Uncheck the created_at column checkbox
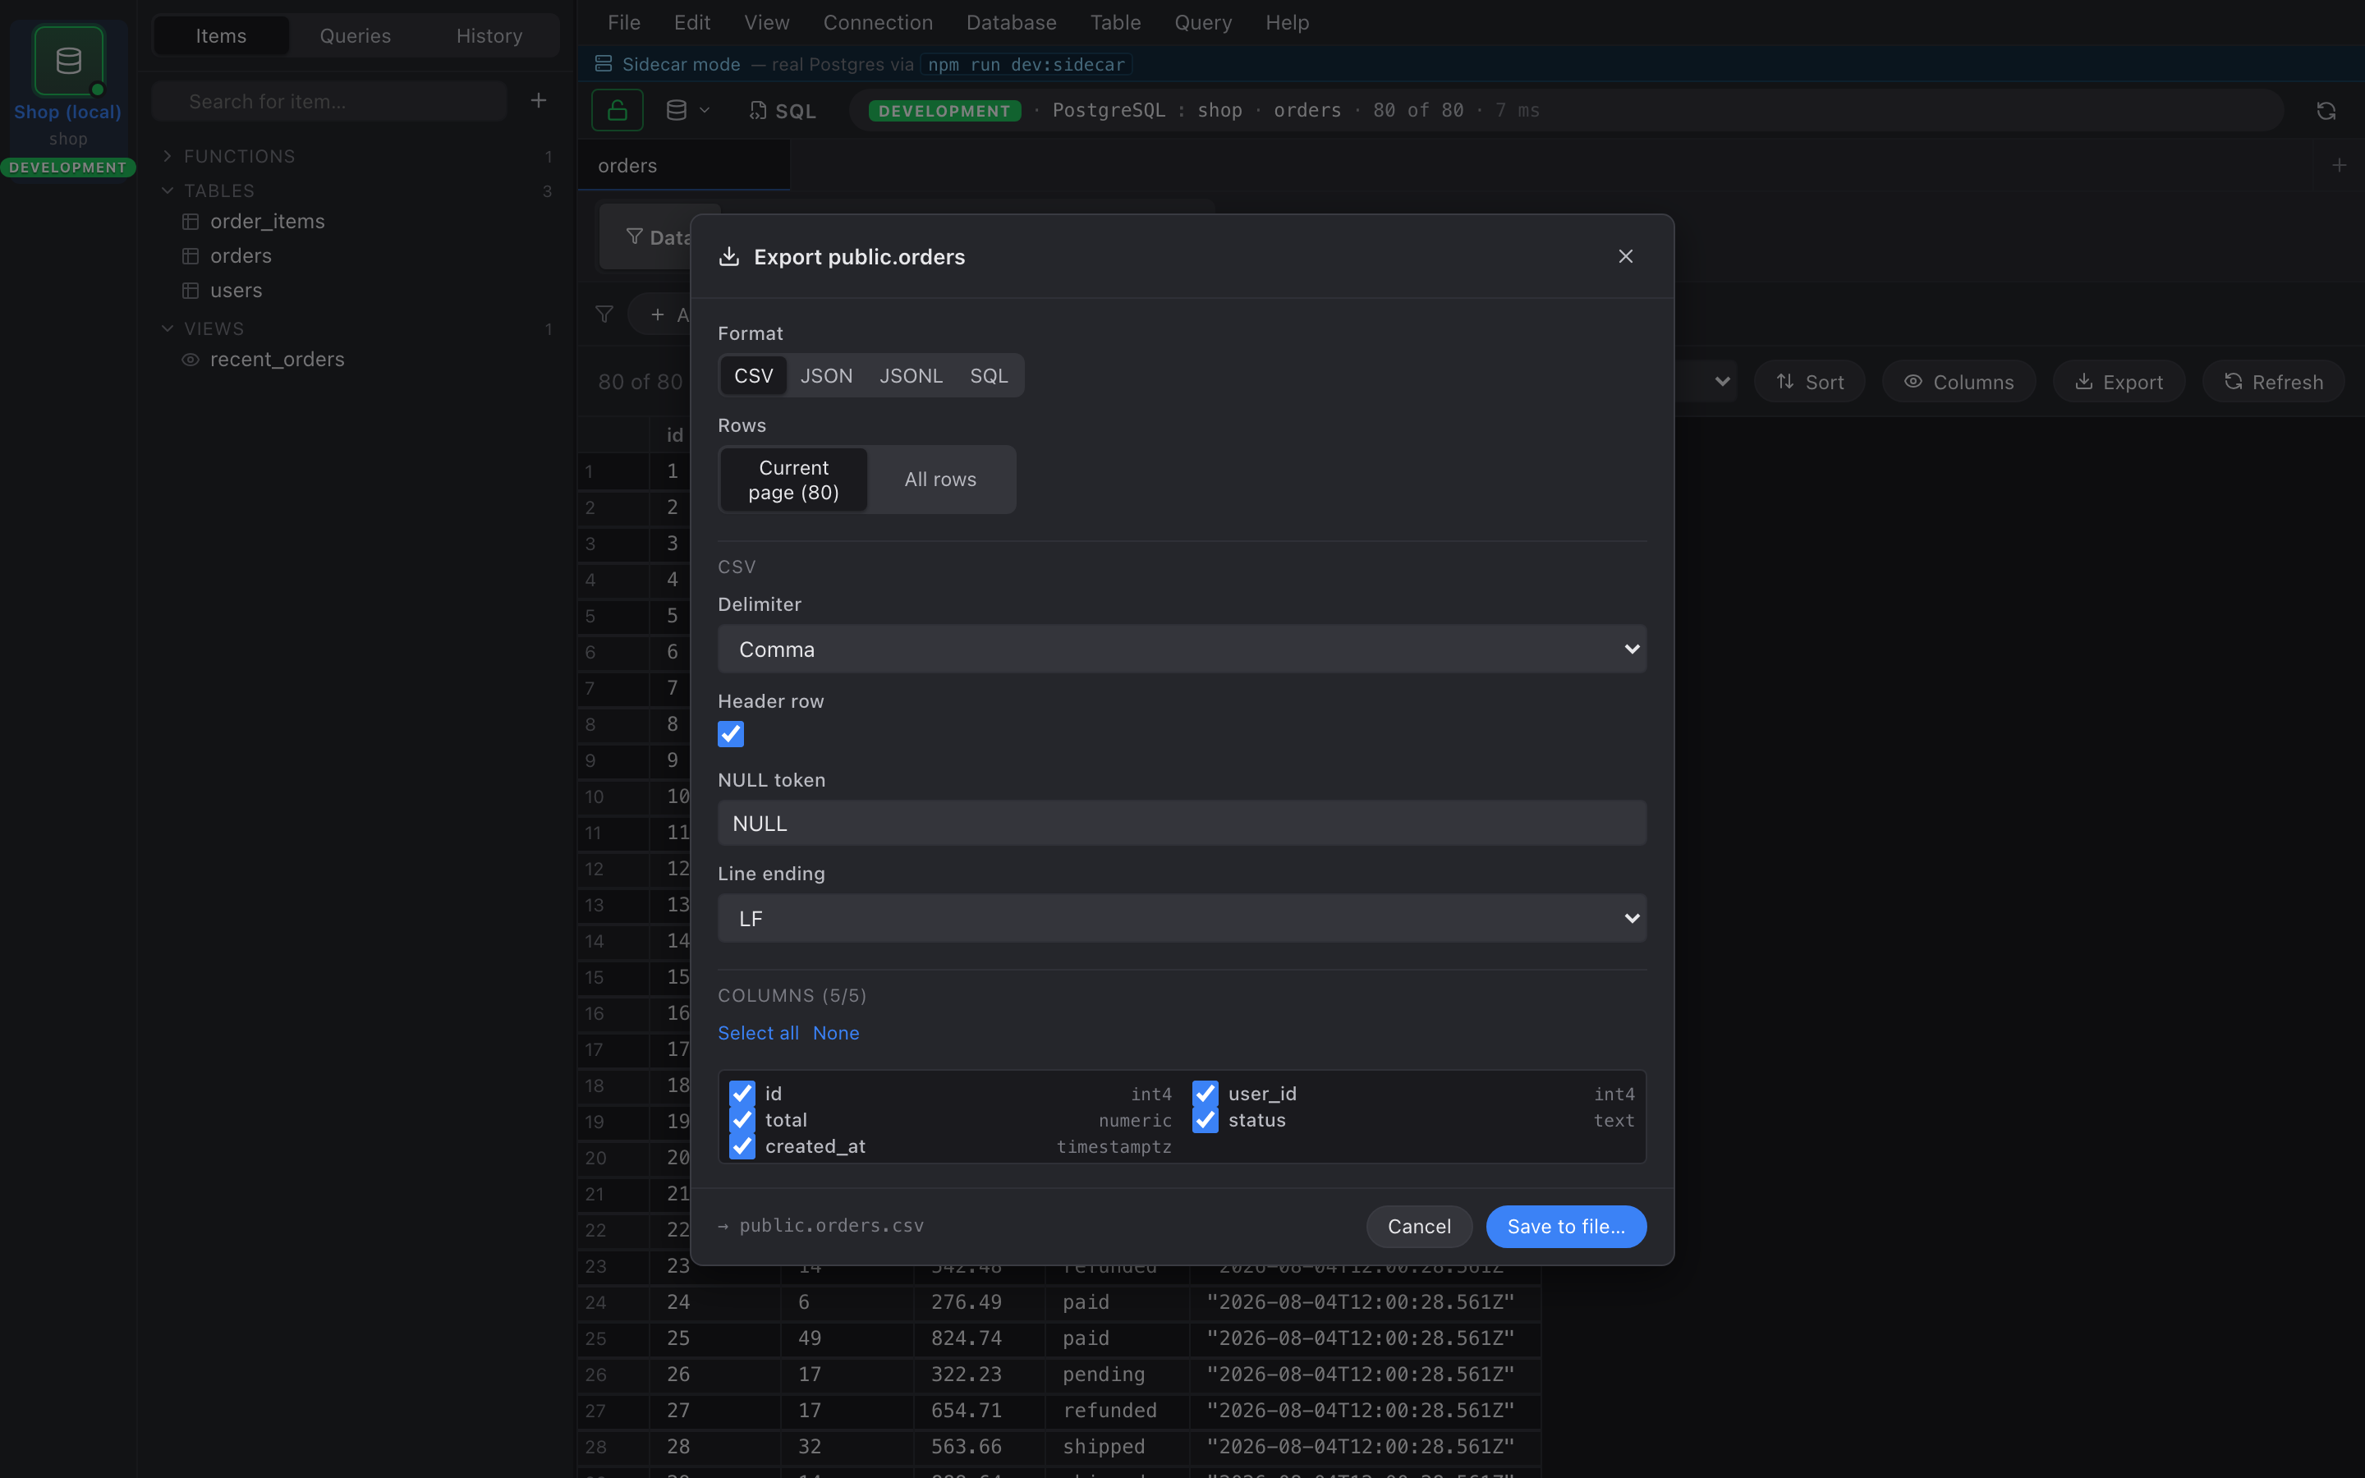2365x1478 pixels. (x=742, y=1146)
